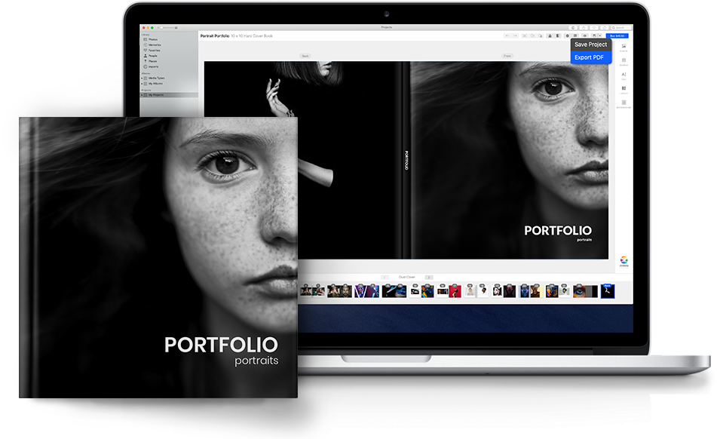Screen dimensions: 717x439
Task: Open the Photos tool in right panel
Action: (x=624, y=48)
